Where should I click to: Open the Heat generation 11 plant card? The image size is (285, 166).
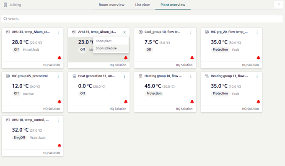pyautogui.click(x=98, y=92)
